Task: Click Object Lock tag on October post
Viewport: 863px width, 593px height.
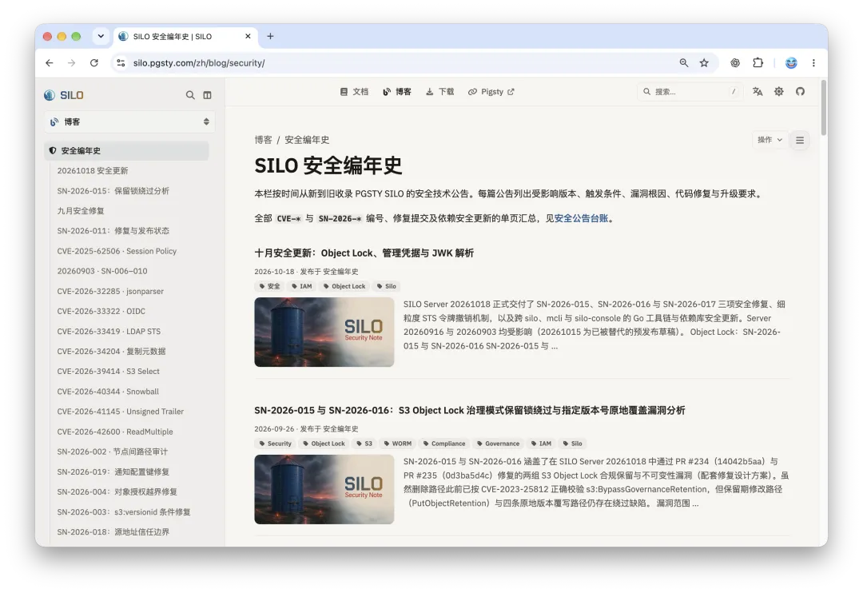Action: [x=344, y=286]
